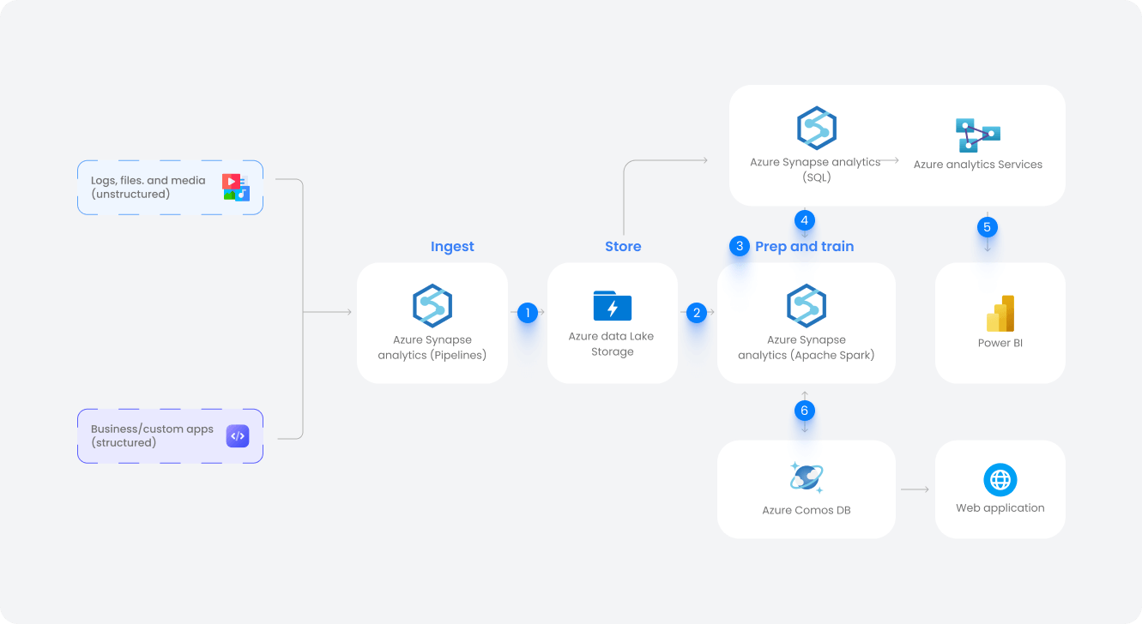Select the step 4 marker above Apache Spark

coord(804,220)
